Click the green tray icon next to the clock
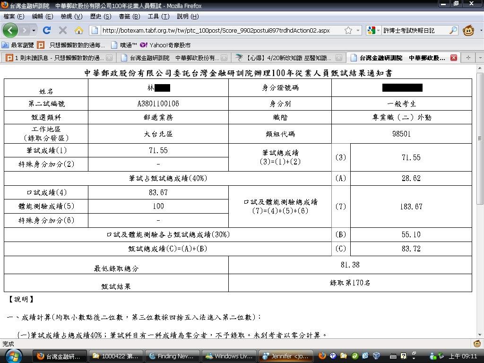Image resolution: width=484 pixels, height=363 pixels. [x=441, y=355]
